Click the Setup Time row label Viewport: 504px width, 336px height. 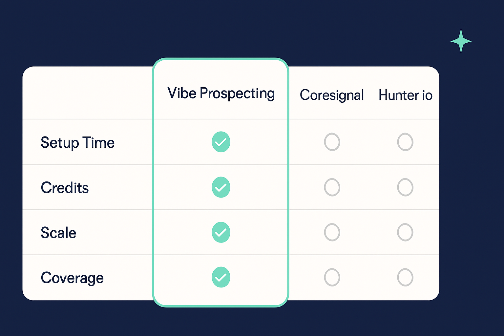click(77, 143)
